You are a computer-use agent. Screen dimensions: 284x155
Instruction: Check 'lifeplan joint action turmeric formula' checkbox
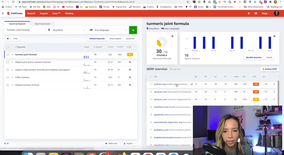[8, 62]
